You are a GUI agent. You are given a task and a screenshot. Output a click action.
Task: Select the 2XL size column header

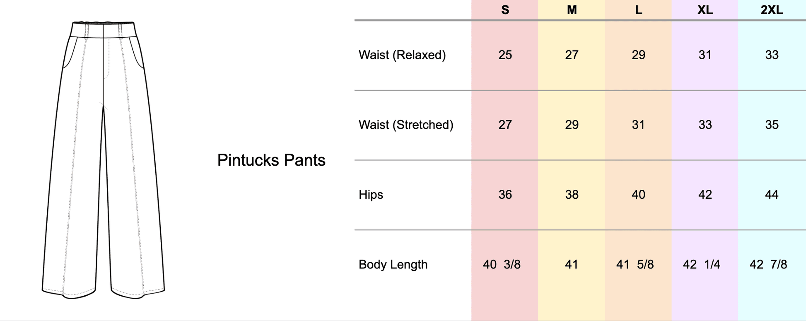coord(772,10)
